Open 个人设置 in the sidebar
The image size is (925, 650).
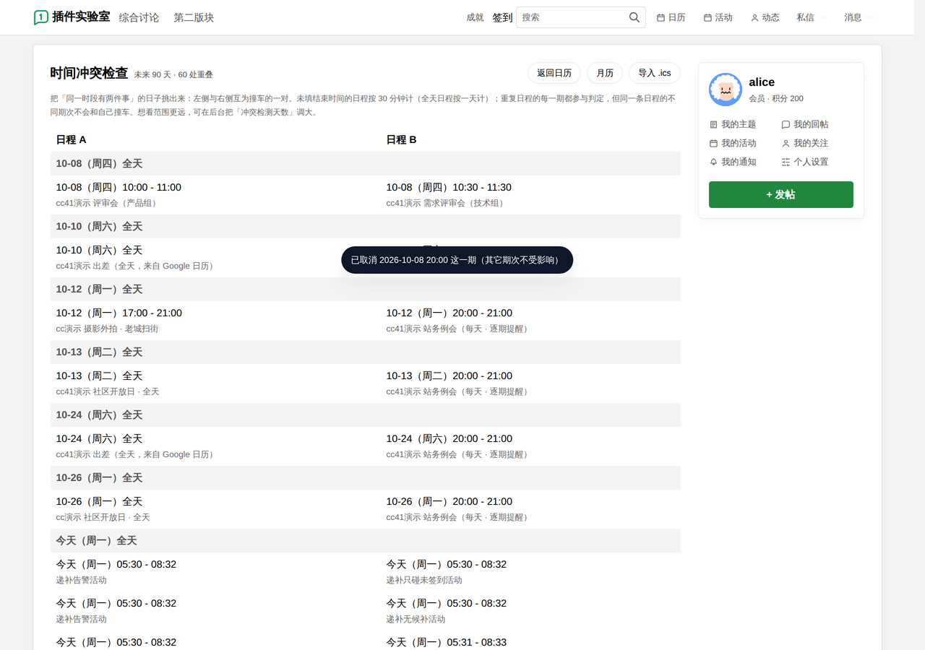coord(805,162)
